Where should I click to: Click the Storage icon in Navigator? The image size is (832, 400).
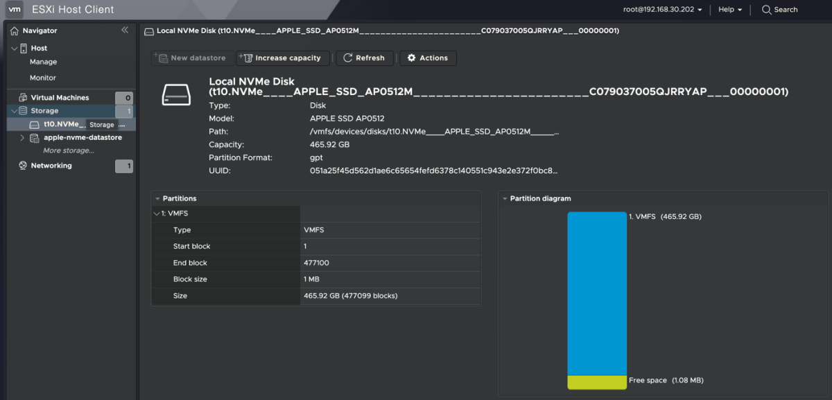click(x=23, y=111)
